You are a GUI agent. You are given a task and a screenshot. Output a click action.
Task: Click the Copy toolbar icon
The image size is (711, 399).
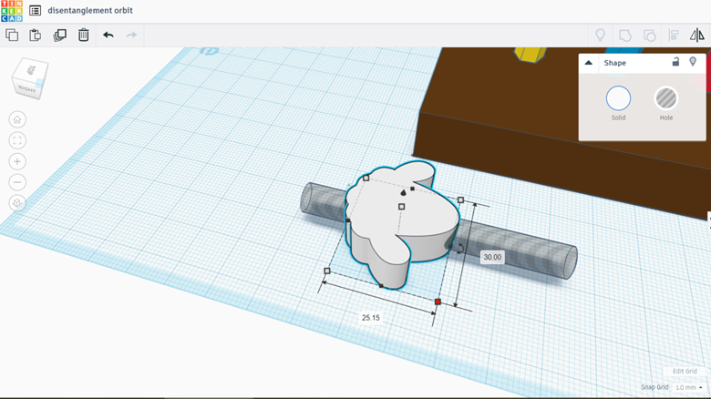tap(12, 35)
